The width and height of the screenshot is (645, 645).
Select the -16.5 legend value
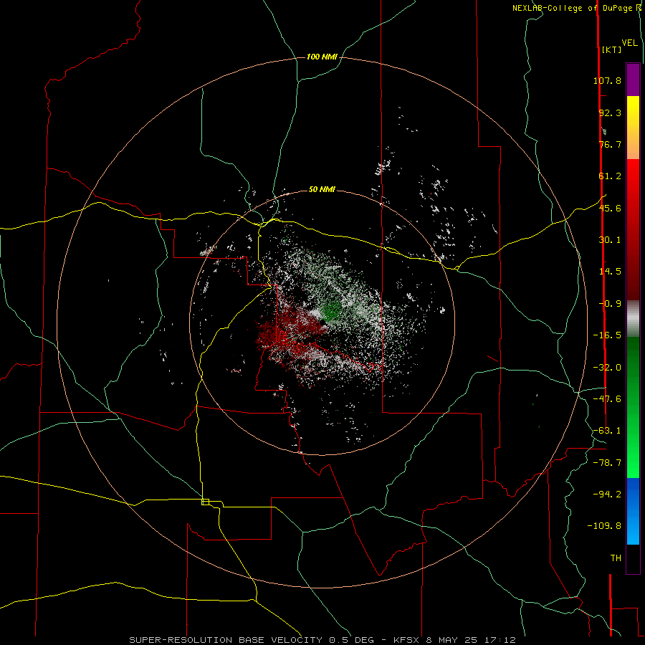pos(607,335)
